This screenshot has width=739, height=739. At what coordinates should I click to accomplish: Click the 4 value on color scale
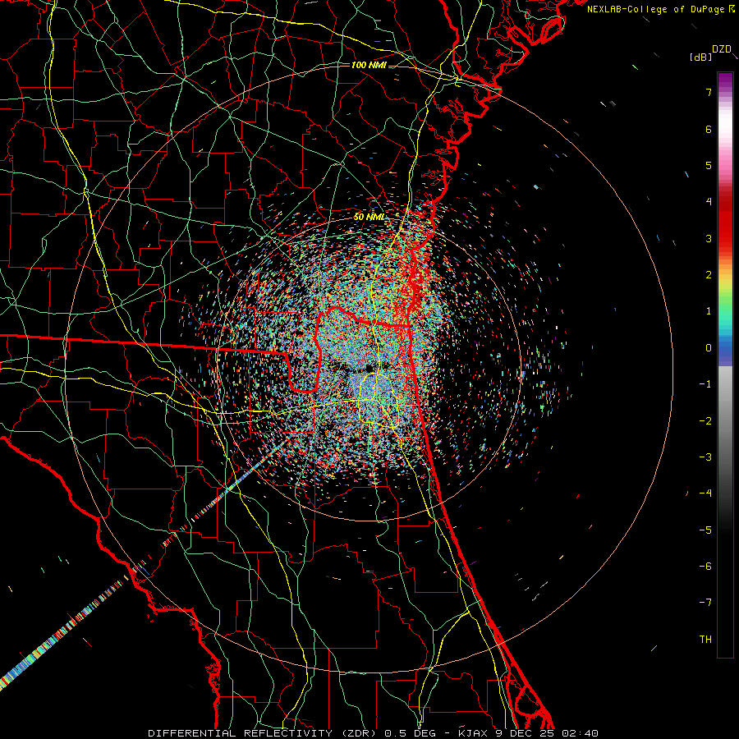point(709,202)
